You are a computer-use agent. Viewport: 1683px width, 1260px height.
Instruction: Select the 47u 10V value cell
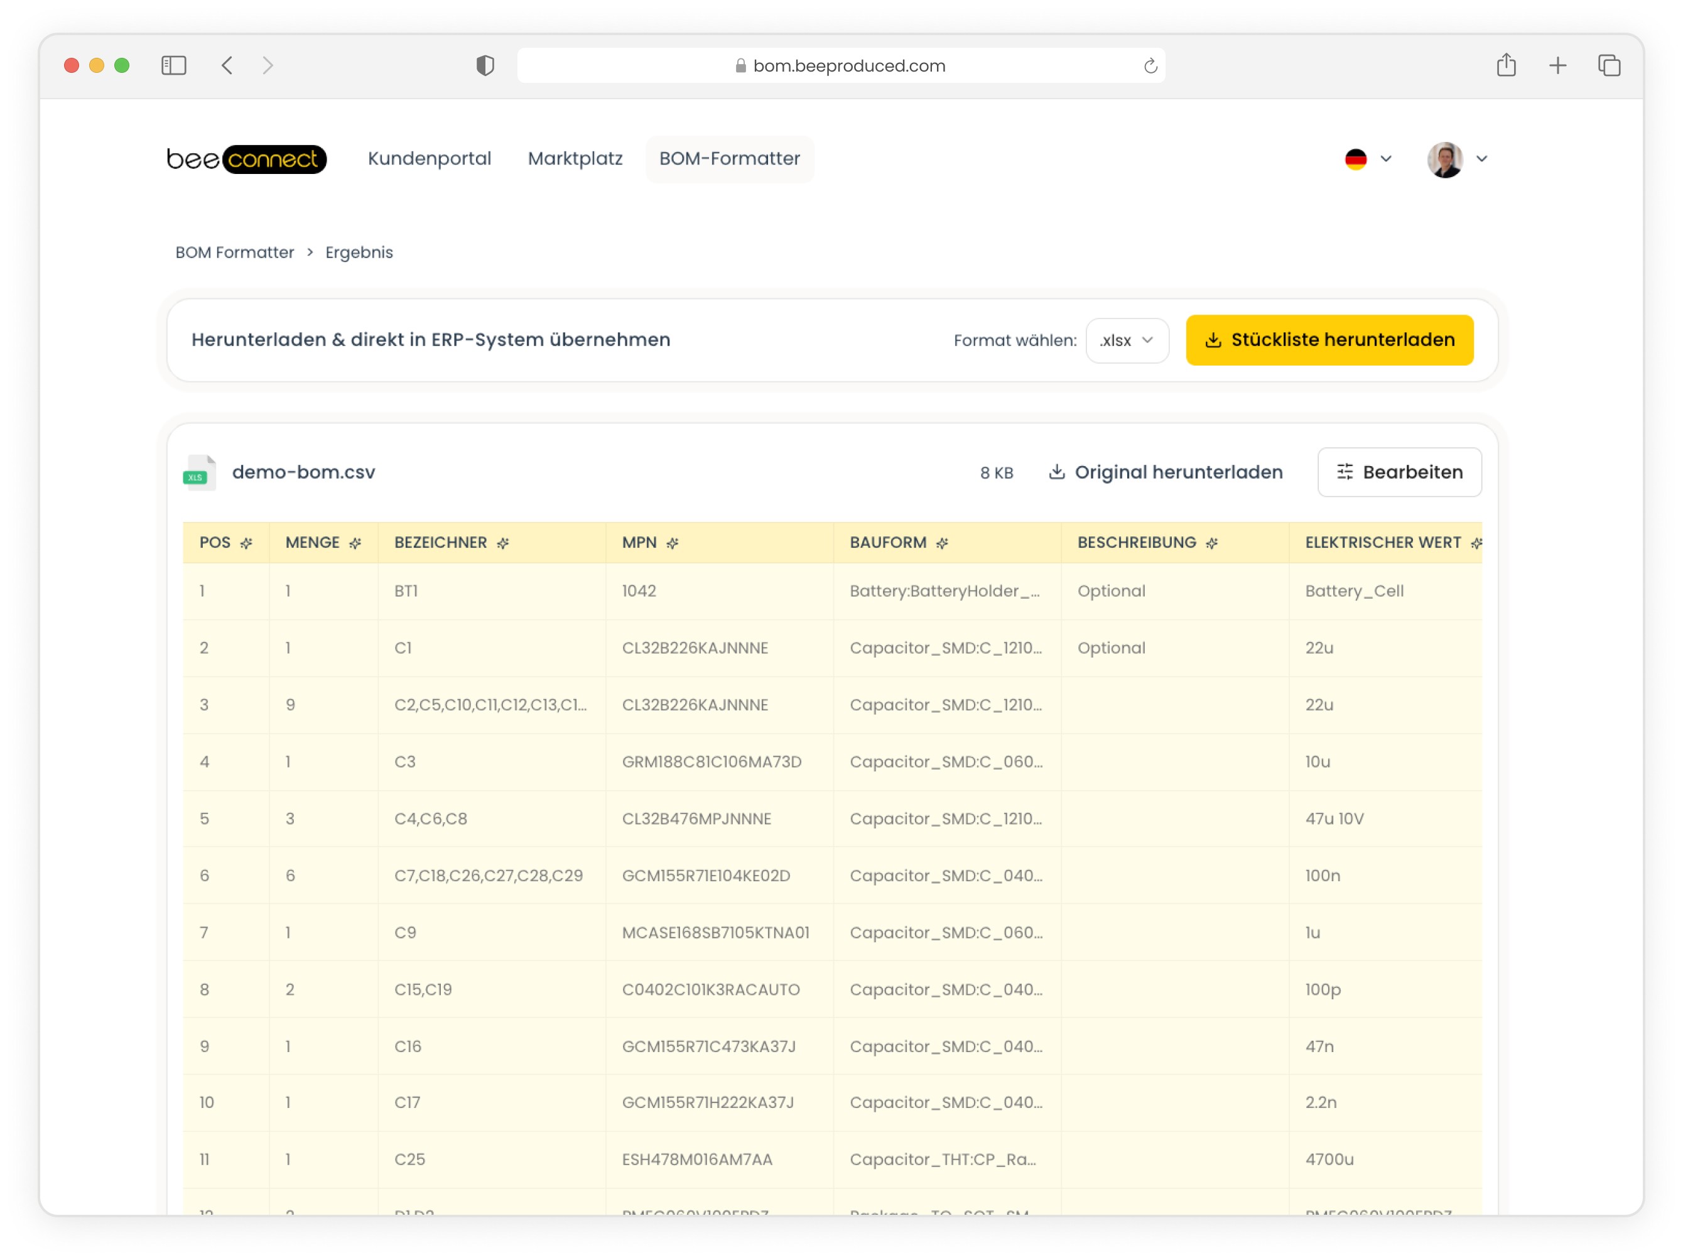pyautogui.click(x=1385, y=818)
